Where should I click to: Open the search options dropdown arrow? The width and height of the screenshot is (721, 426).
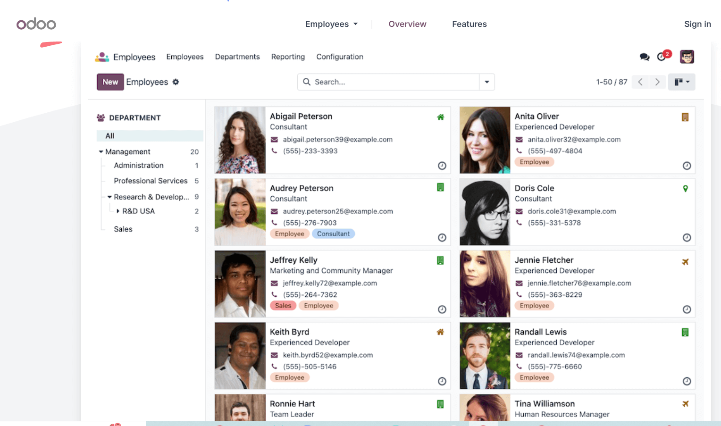pos(487,82)
